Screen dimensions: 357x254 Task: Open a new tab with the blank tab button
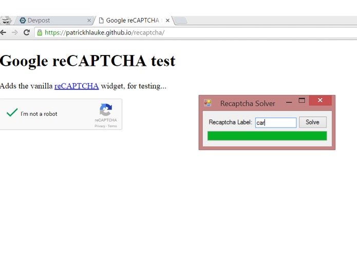point(181,21)
